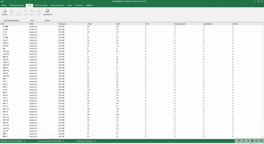Toggle the 中 Chinese input mode
Image resolution: width=264 pixels, height=144 pixels.
coord(239,141)
